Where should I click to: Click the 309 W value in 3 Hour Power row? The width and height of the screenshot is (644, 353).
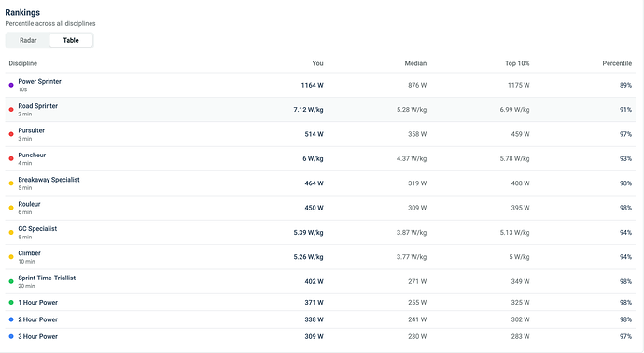click(x=314, y=337)
